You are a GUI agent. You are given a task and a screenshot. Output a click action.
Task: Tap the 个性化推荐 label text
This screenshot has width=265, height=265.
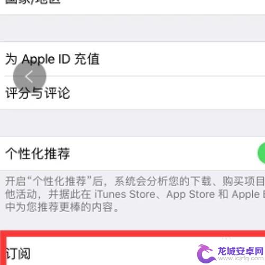(x=38, y=153)
